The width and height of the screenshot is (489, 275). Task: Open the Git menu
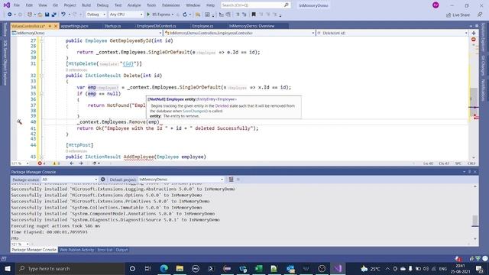[55, 5]
